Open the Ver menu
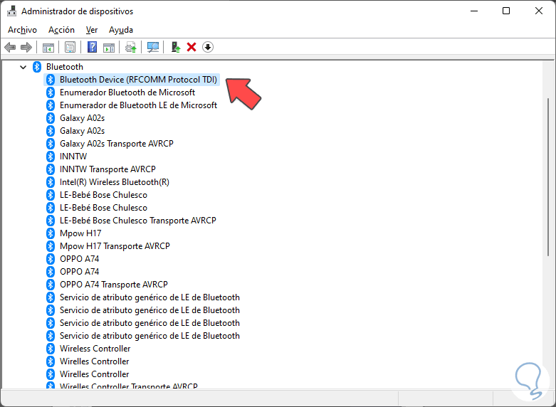Image resolution: width=556 pixels, height=407 pixels. pos(92,30)
